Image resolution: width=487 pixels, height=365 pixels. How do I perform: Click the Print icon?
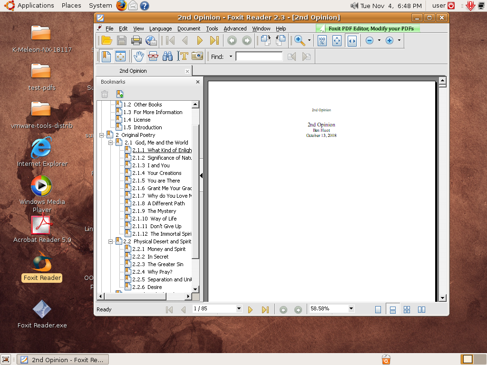coord(137,40)
